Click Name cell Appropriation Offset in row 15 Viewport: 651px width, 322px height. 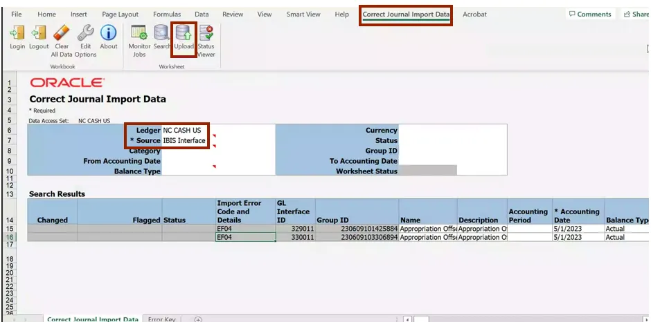[x=428, y=229]
